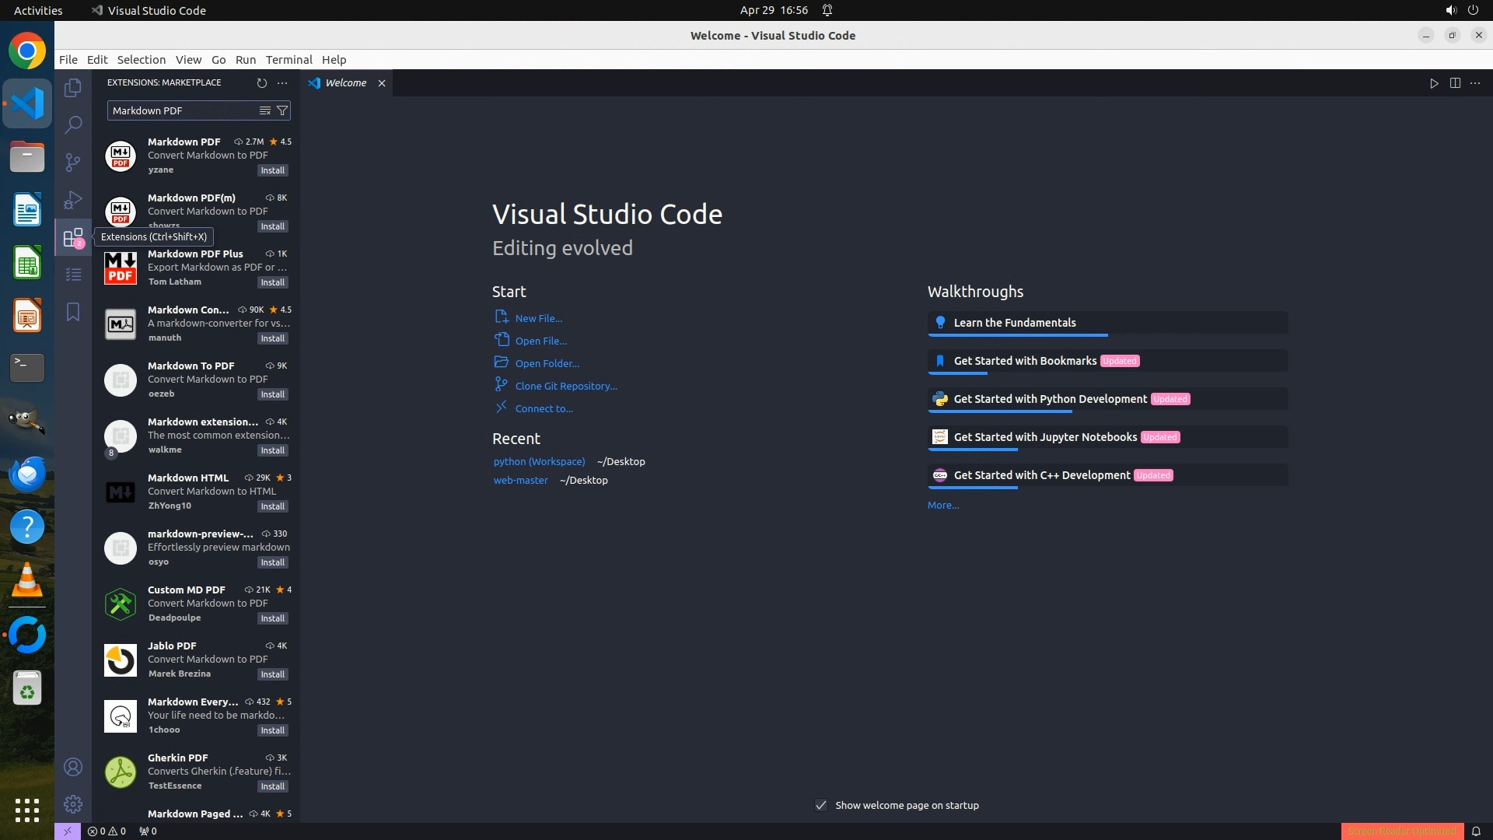Open the Bookmarks view in activity bar

click(x=73, y=312)
